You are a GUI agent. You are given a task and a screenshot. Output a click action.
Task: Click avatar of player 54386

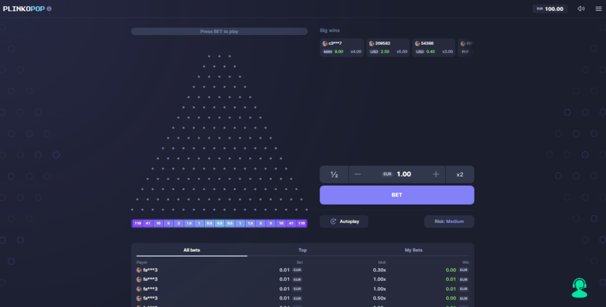tap(417, 44)
